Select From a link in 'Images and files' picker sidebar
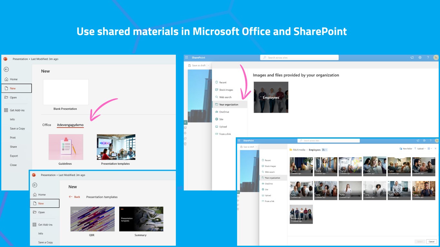This screenshot has width=440, height=247. [x=223, y=134]
